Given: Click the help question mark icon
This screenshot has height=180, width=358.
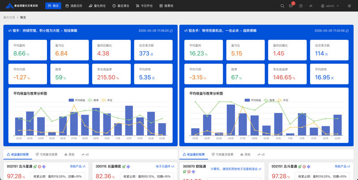Looking at the screenshot, I should (301, 6).
